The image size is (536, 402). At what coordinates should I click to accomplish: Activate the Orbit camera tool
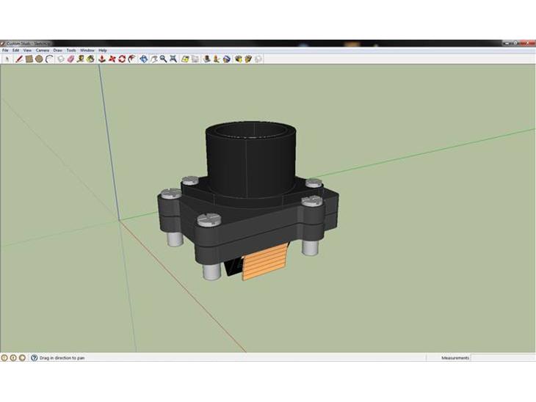(x=143, y=59)
